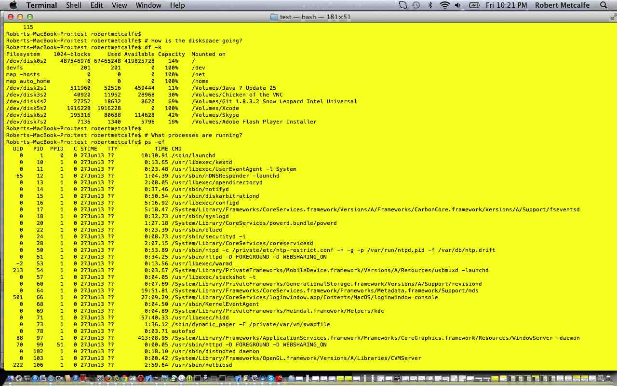The width and height of the screenshot is (617, 386).
Task: Click '/Volumes/Xcode' mount path
Action: (215, 108)
